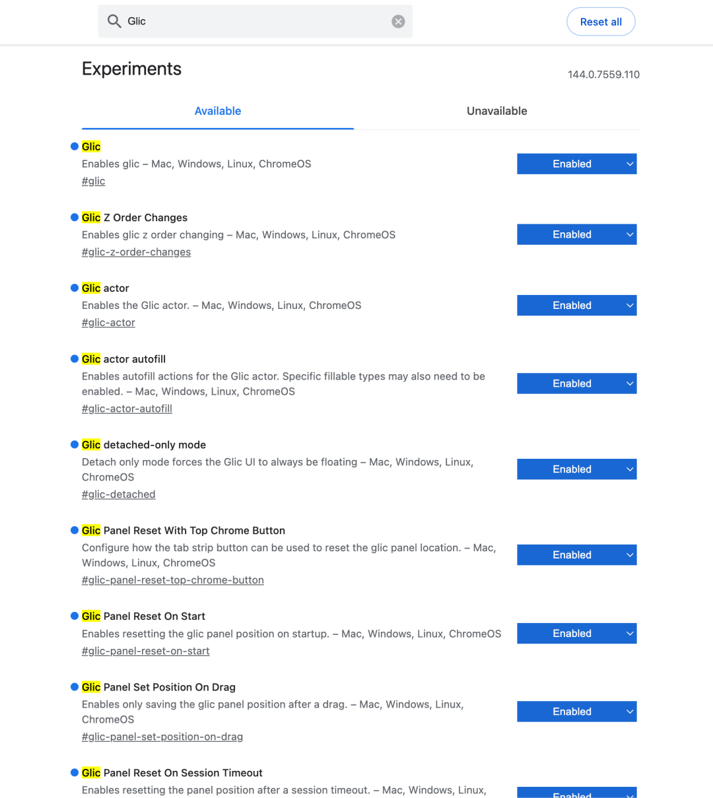The width and height of the screenshot is (713, 798).
Task: Open the Glic detached-only mode dropdown
Action: pos(576,469)
